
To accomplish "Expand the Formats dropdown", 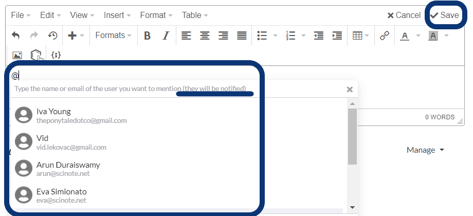I will pyautogui.click(x=113, y=35).
